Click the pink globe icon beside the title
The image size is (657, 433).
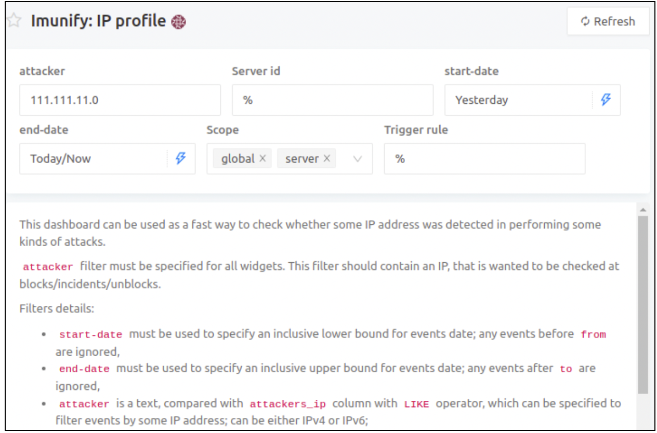click(x=178, y=22)
